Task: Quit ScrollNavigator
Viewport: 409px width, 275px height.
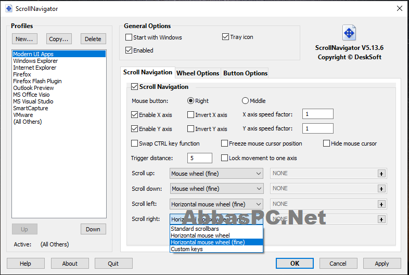Action: click(x=113, y=264)
